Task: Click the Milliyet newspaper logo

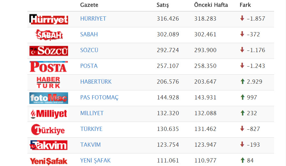Action: click(49, 114)
